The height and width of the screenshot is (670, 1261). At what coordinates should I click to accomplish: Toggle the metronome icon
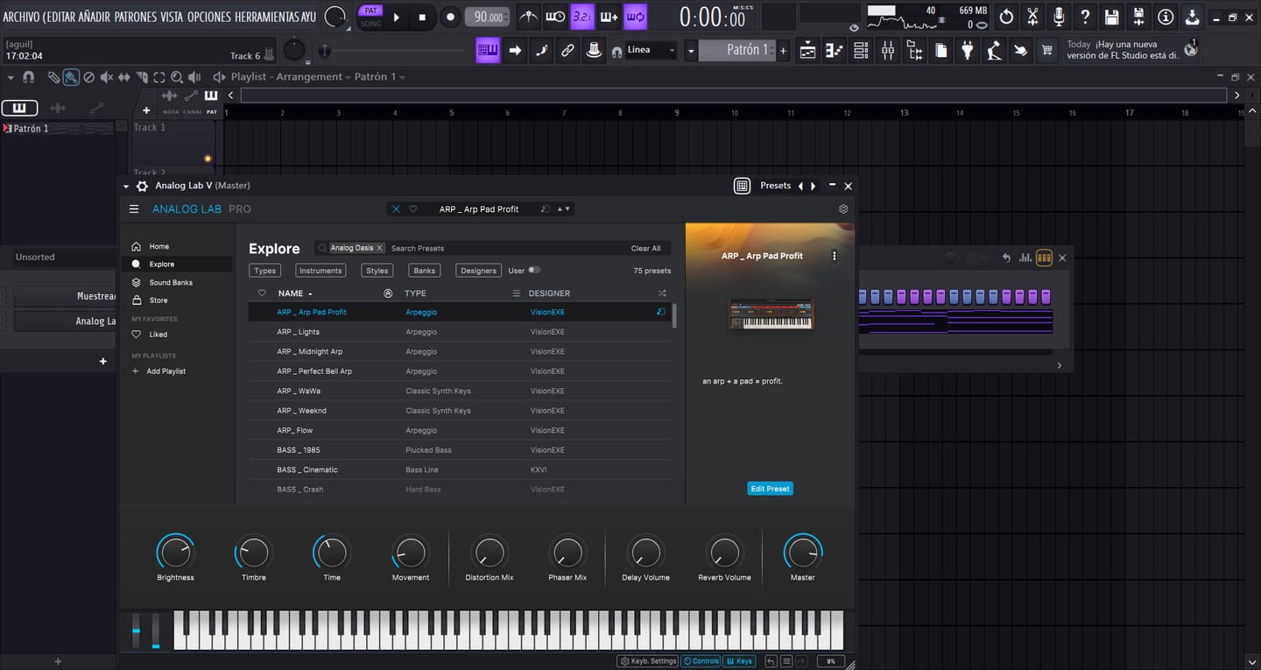(x=529, y=17)
